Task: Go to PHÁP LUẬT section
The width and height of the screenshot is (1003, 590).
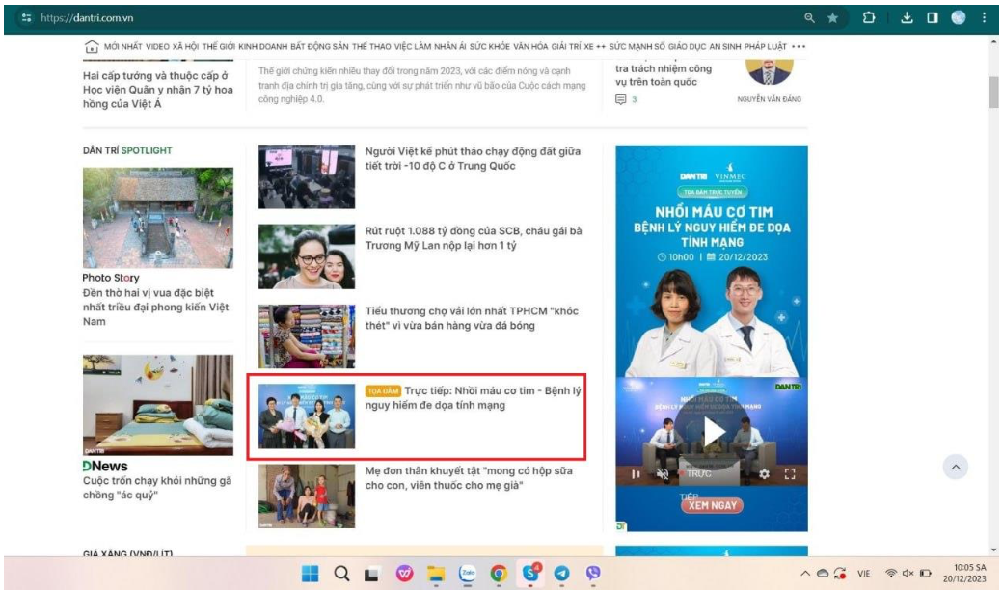Action: 765,46
